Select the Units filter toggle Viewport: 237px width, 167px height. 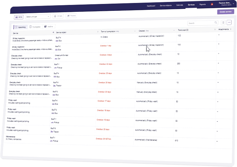18,16
